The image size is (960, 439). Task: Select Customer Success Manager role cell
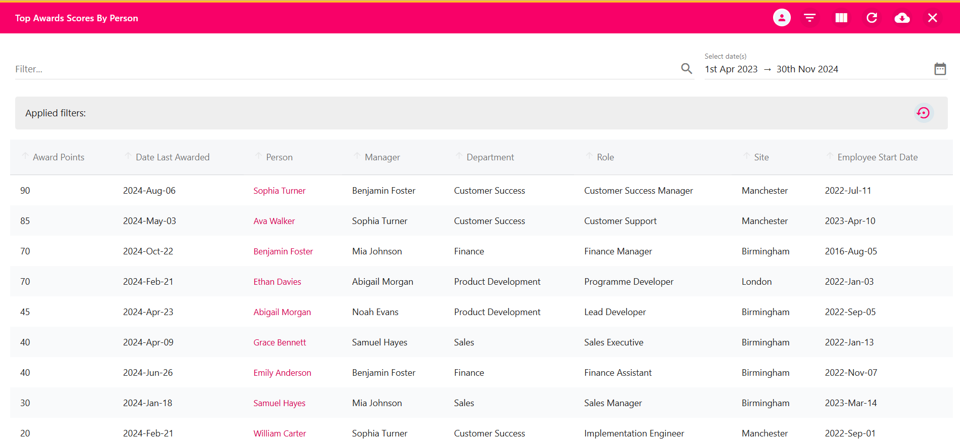pos(638,191)
